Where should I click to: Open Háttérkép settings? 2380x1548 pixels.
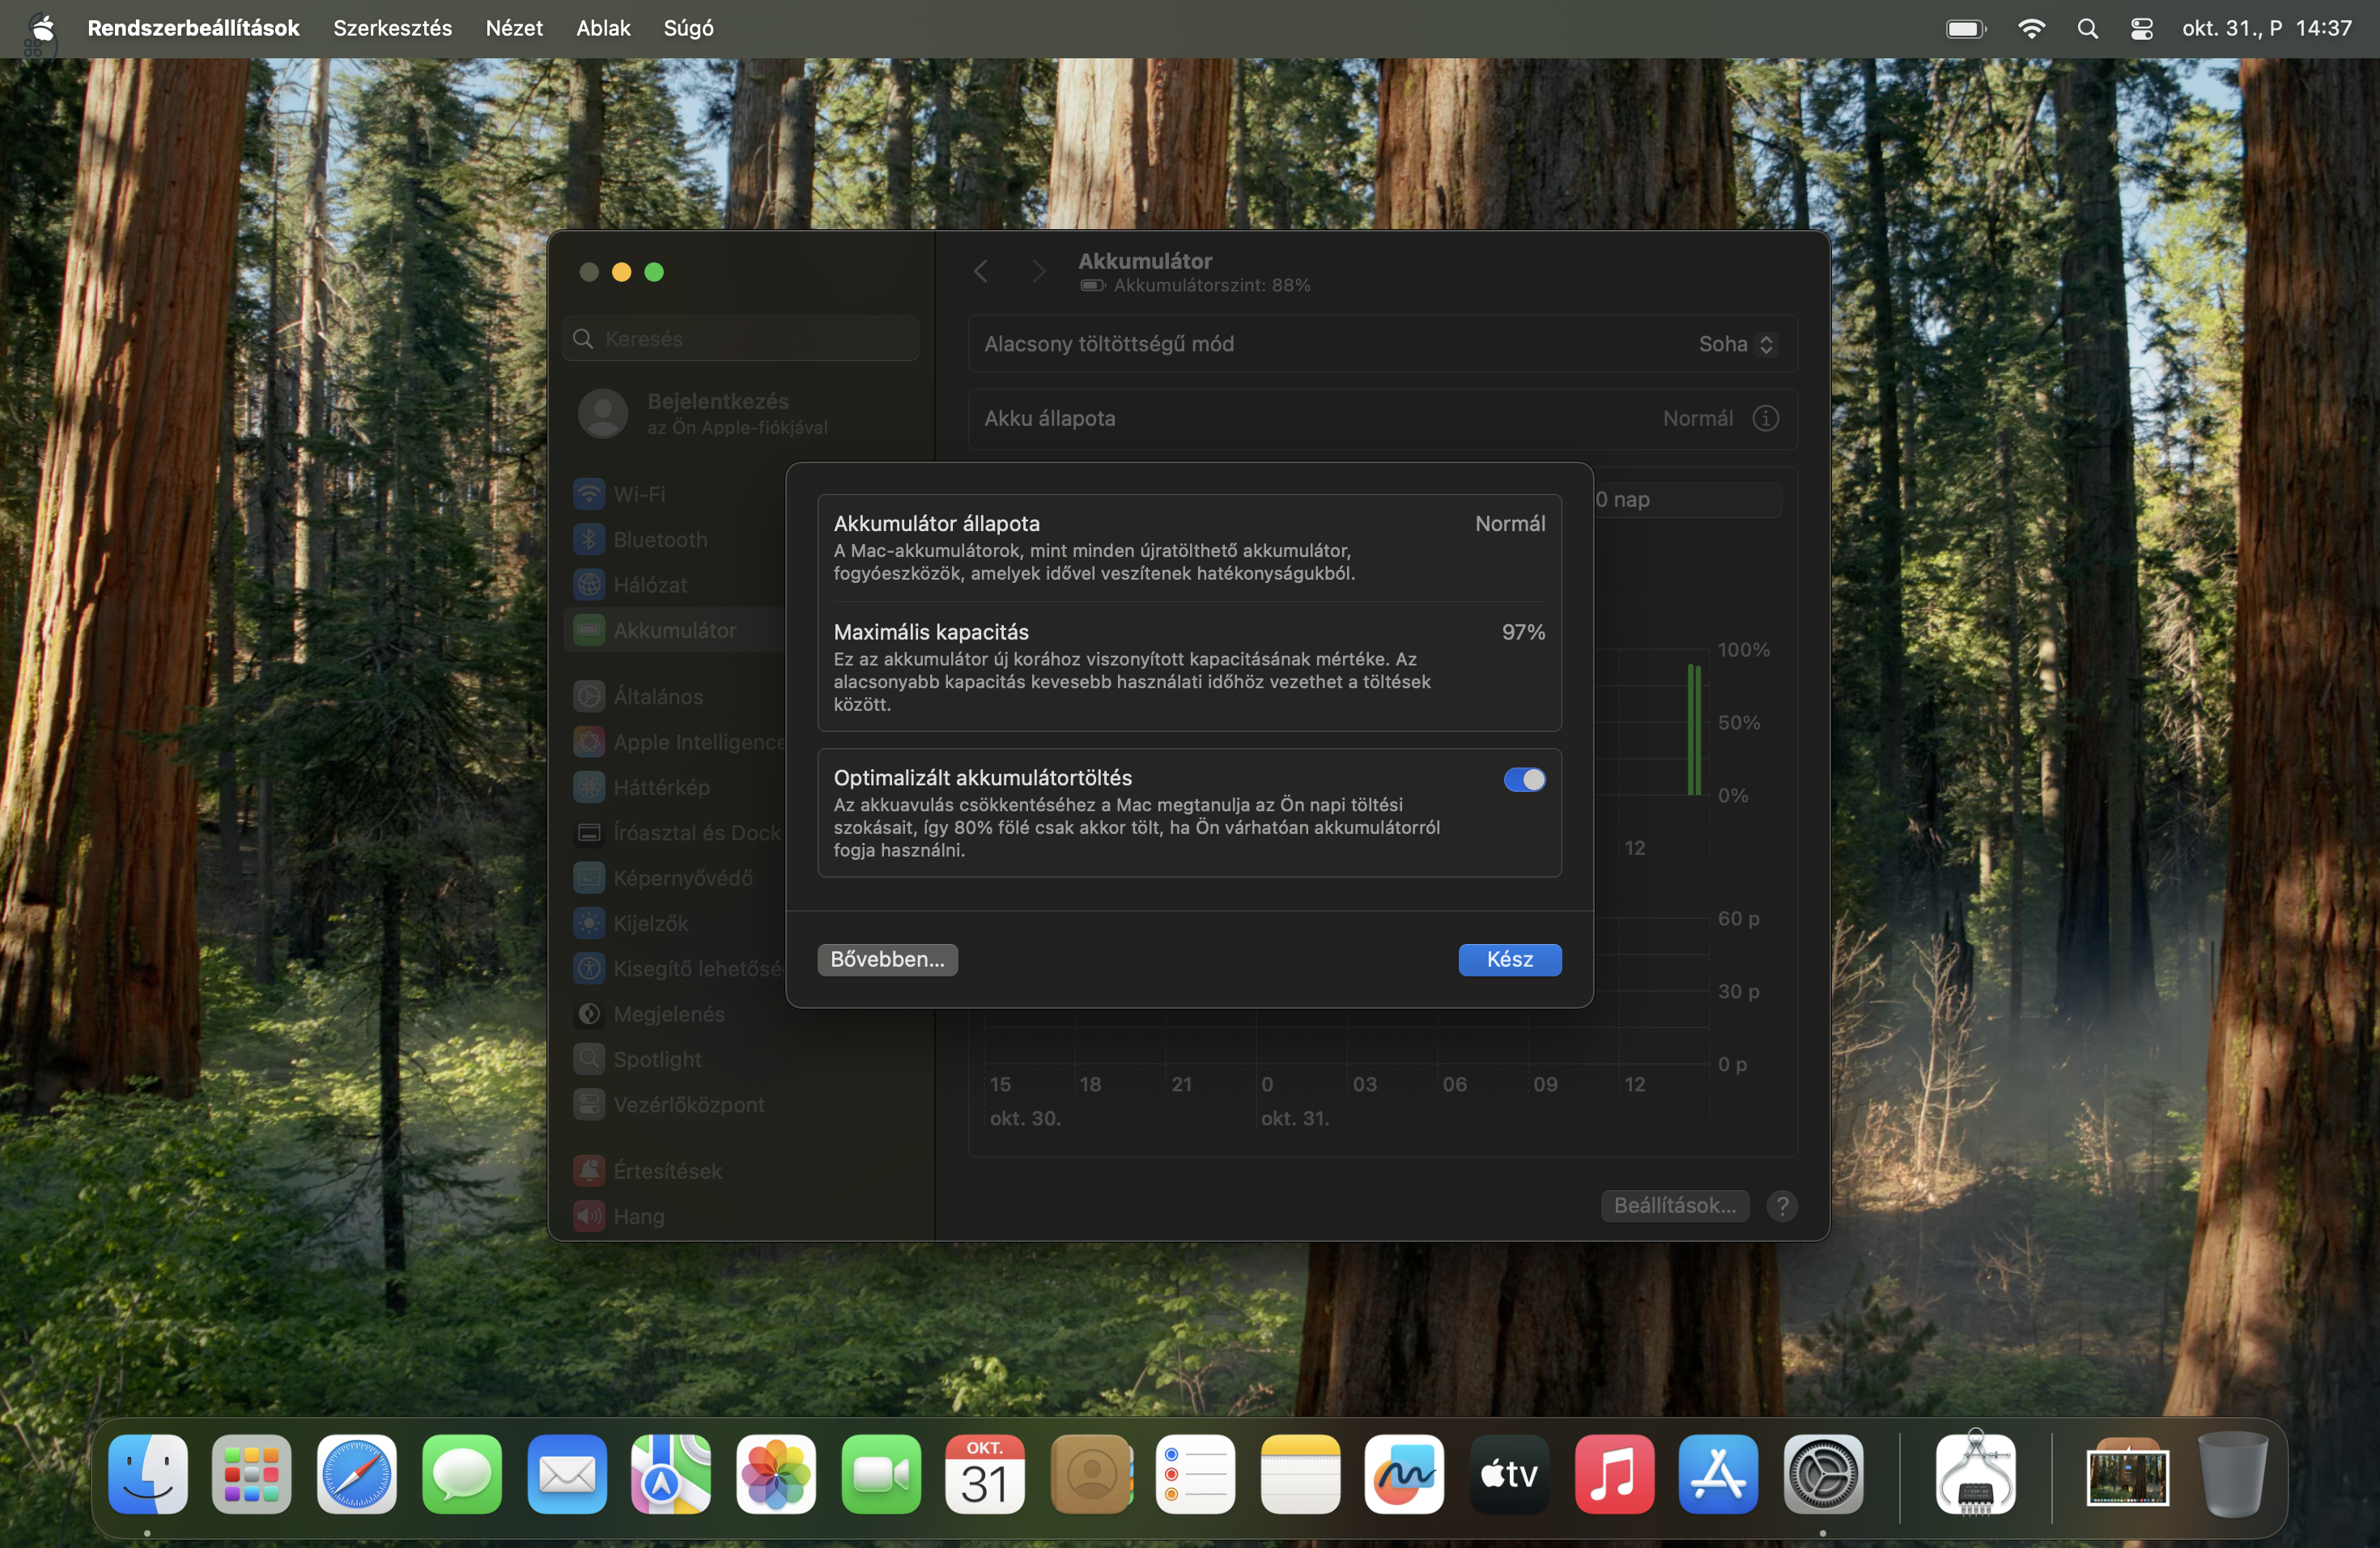(x=662, y=787)
